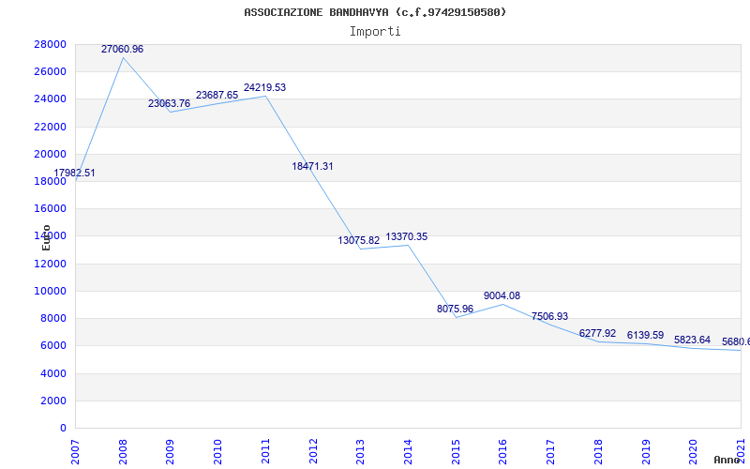Select the y-axis tick 4000

(x=53, y=373)
